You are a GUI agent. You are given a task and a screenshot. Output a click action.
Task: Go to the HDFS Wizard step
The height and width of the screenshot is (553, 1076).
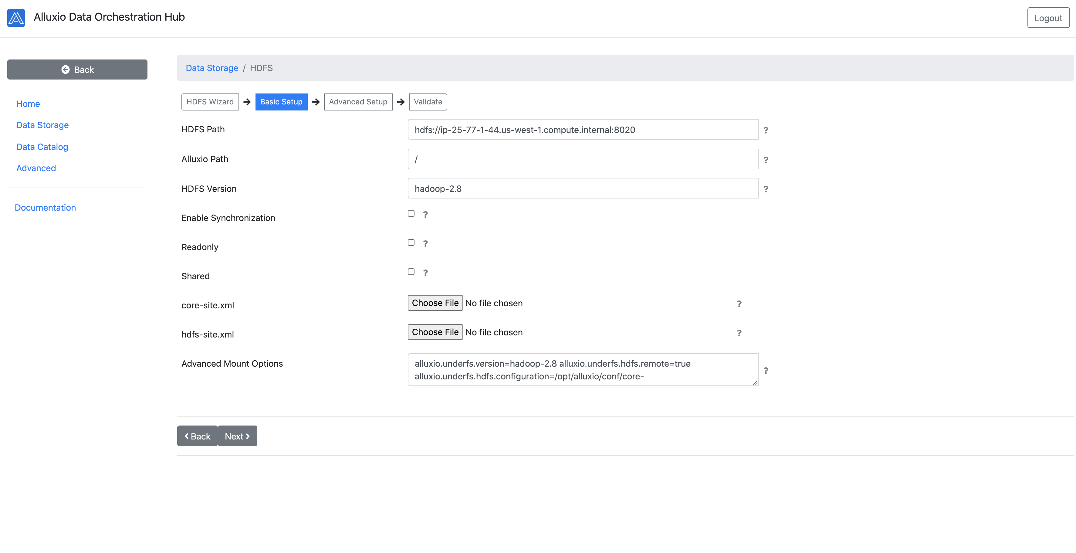tap(210, 102)
